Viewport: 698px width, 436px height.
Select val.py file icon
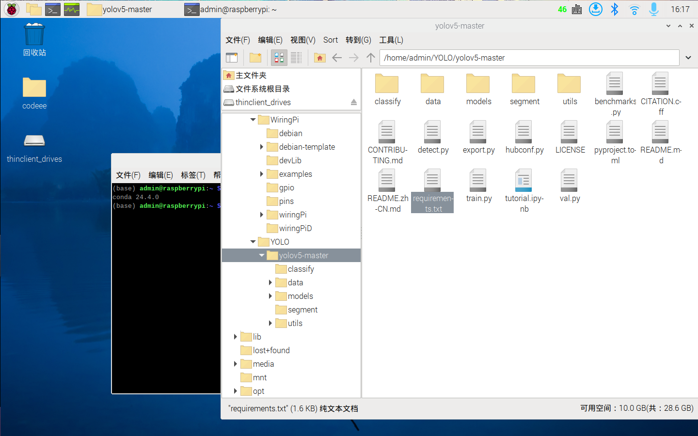pos(569,180)
